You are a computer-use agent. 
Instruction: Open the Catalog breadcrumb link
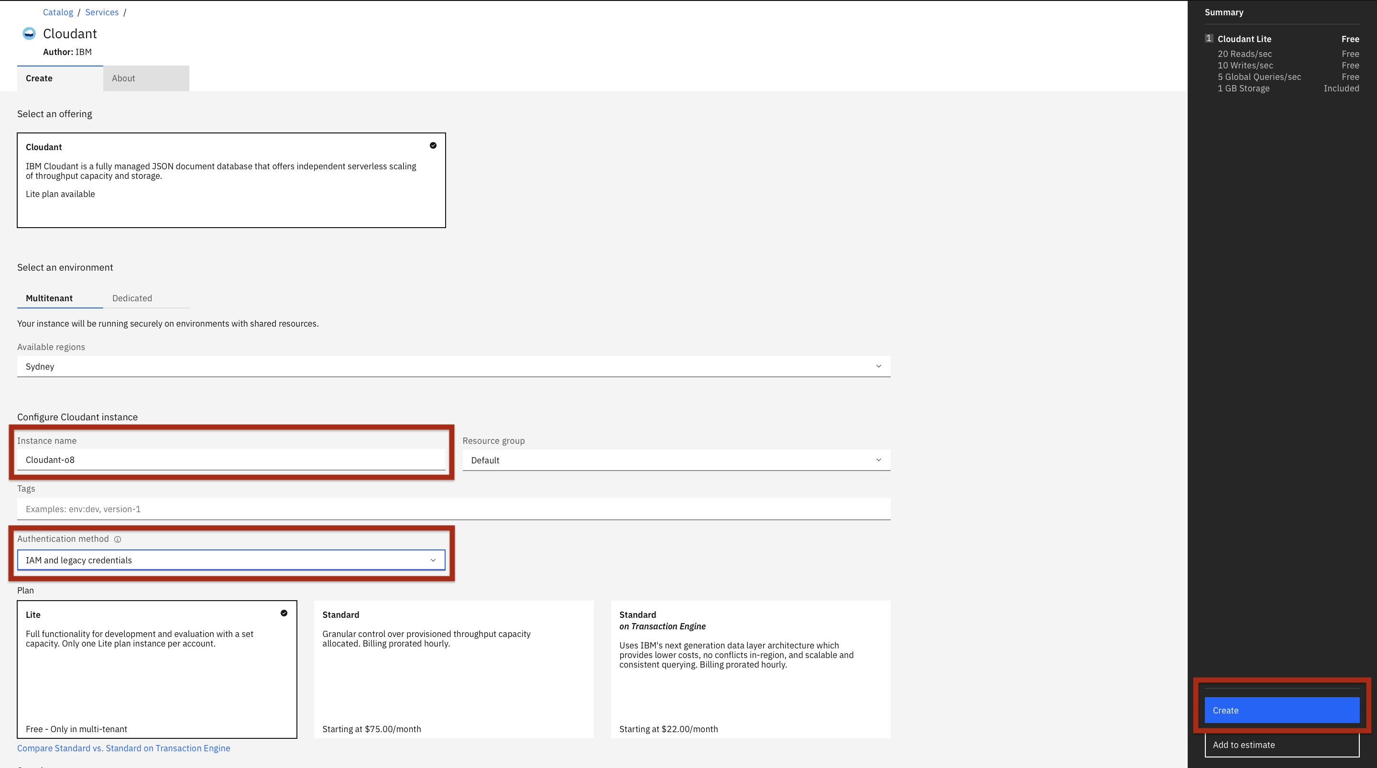pos(58,12)
